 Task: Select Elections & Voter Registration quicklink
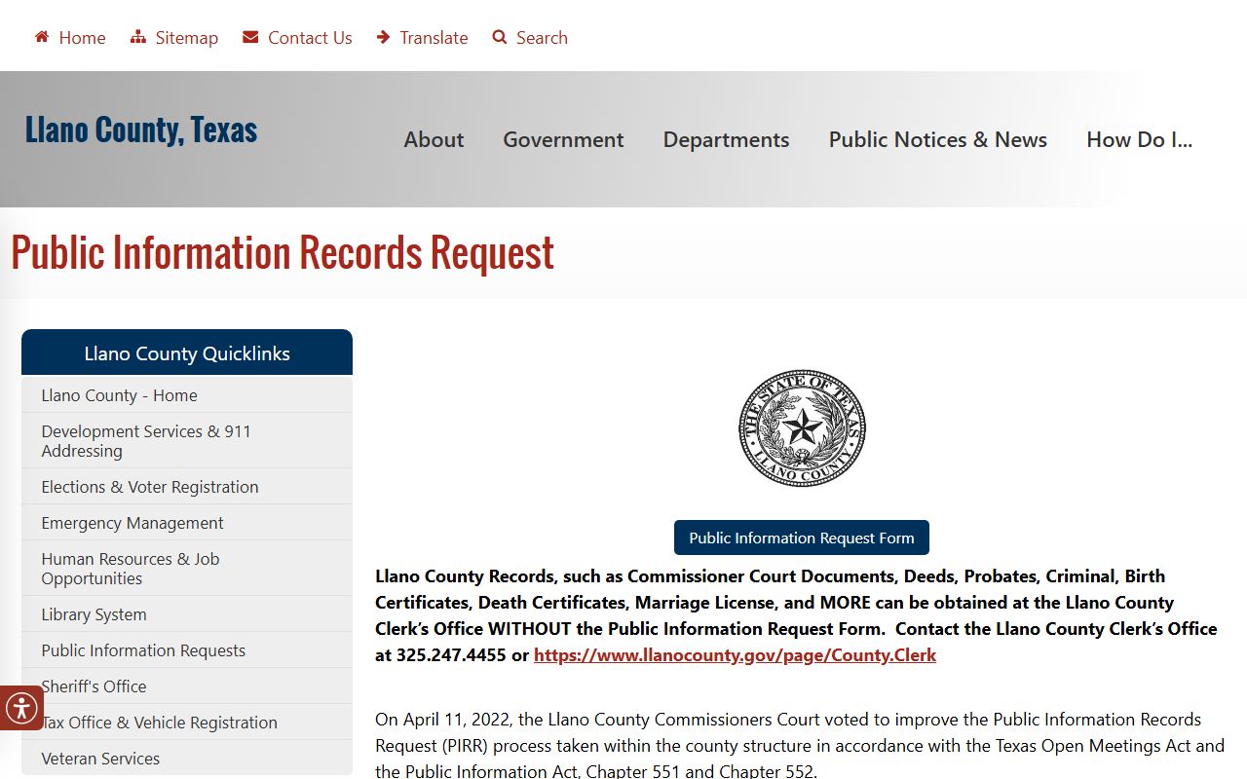pyautogui.click(x=187, y=487)
